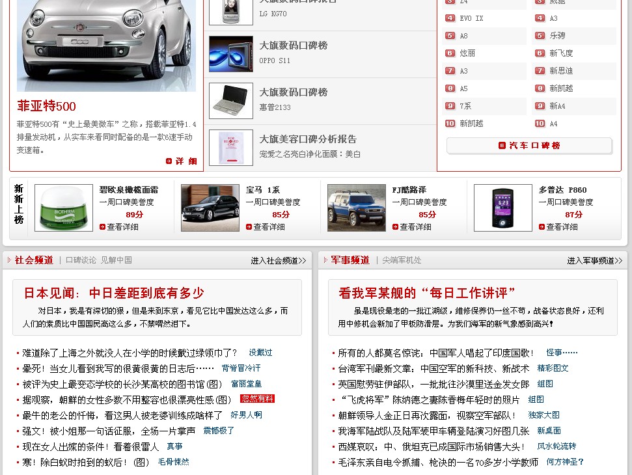Screen dimensions: 632x475
Task: Open the article about 小学的时候戴过绿领巾
Action: [130, 353]
